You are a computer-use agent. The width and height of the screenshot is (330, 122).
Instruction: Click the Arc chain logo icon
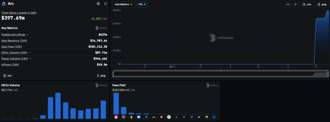coord(4,4)
